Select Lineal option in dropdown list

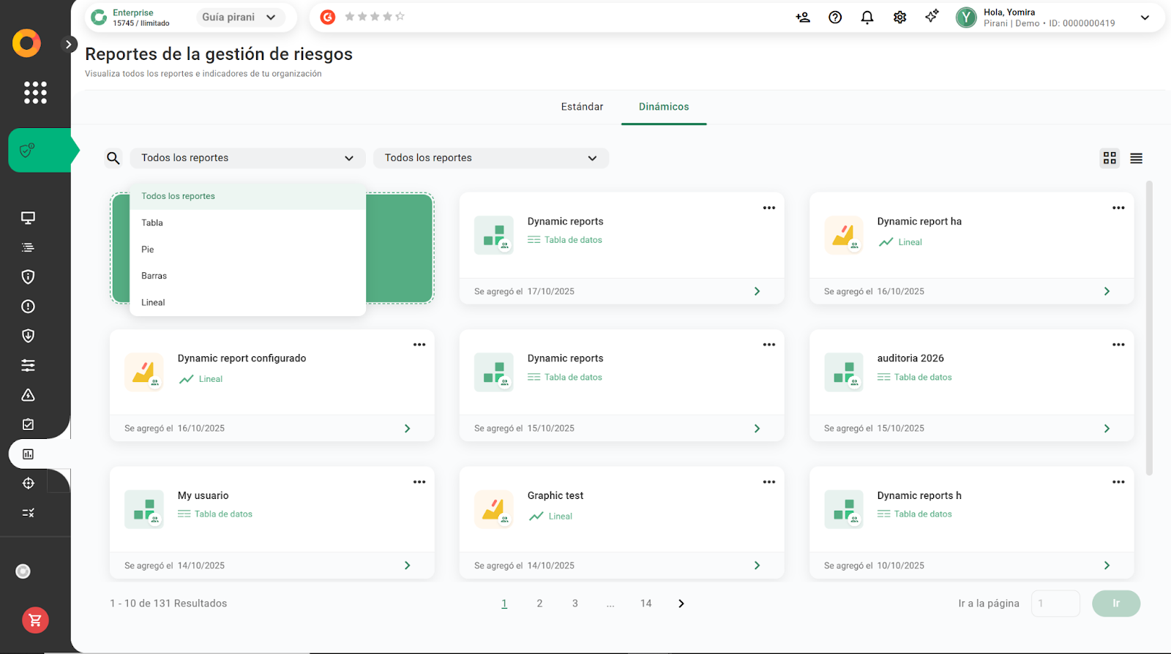153,302
